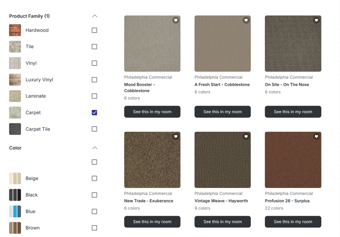The image size is (340, 237).
Task: Click the heart icon on Vintage Weave Hayworth
Action: tap(246, 136)
